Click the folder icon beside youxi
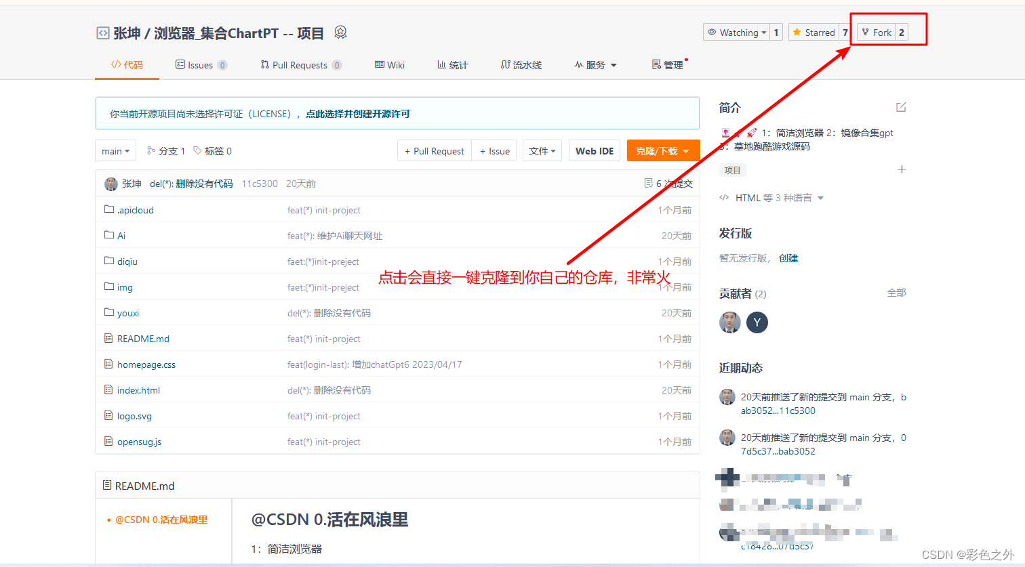This screenshot has height=567, width=1025. pos(108,312)
